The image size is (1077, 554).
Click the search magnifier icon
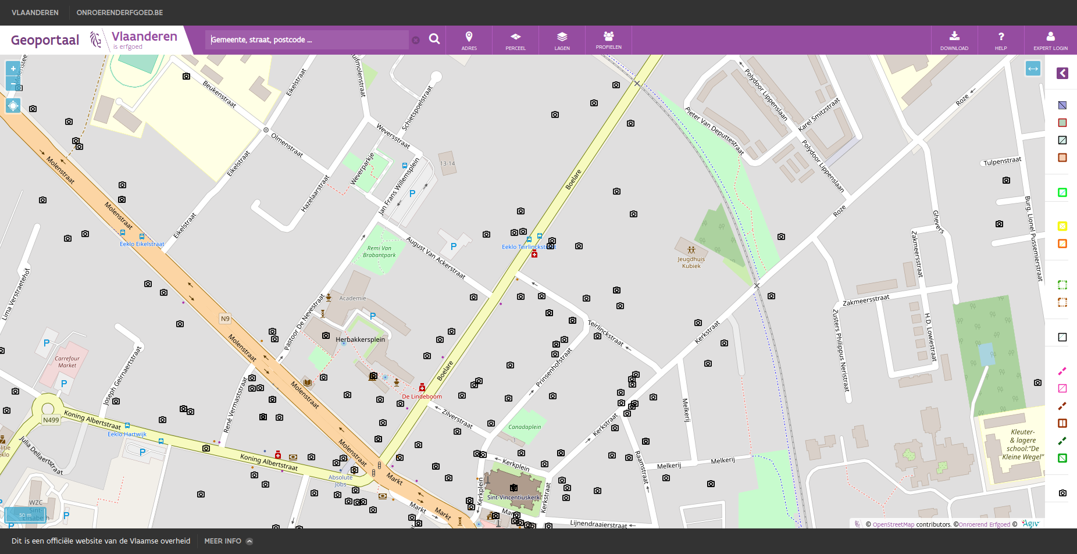pos(434,39)
